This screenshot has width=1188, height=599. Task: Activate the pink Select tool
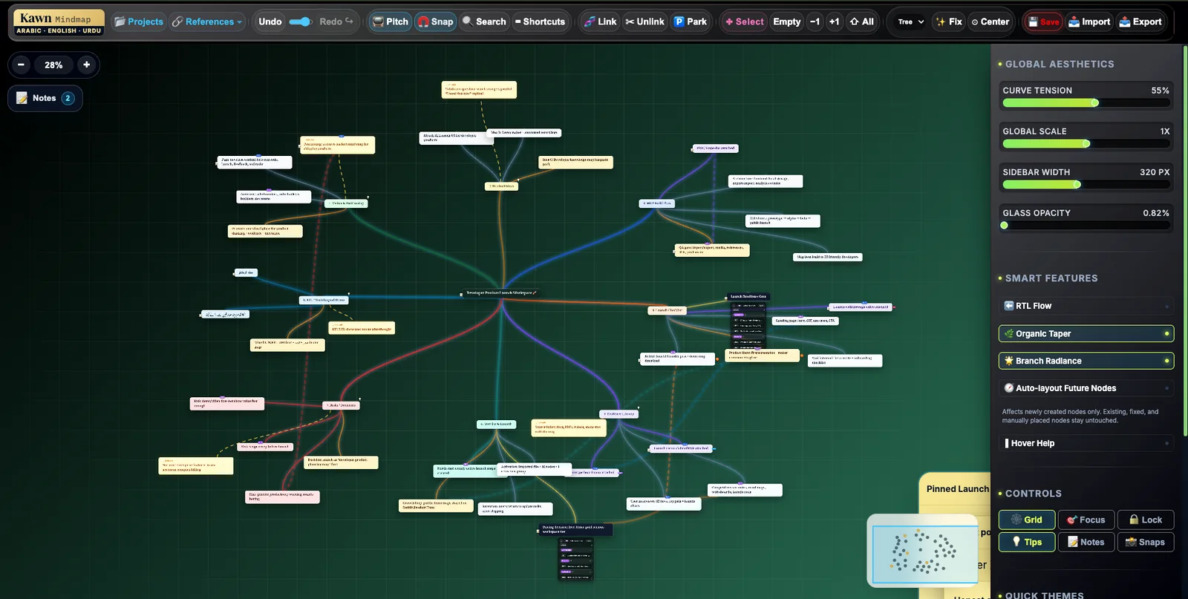click(745, 22)
